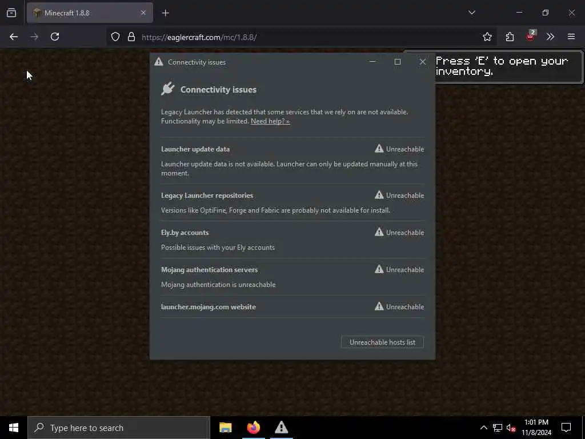Open the list all tabs dropdown
Image resolution: width=585 pixels, height=439 pixels.
(471, 13)
